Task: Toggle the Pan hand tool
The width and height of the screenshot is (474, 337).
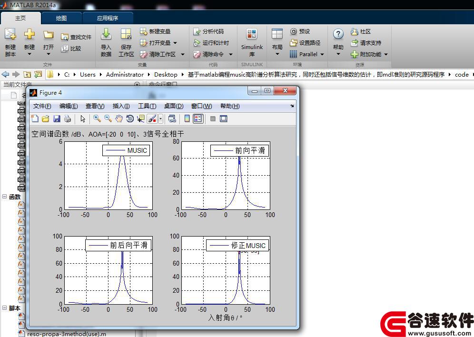Action: pyautogui.click(x=119, y=119)
